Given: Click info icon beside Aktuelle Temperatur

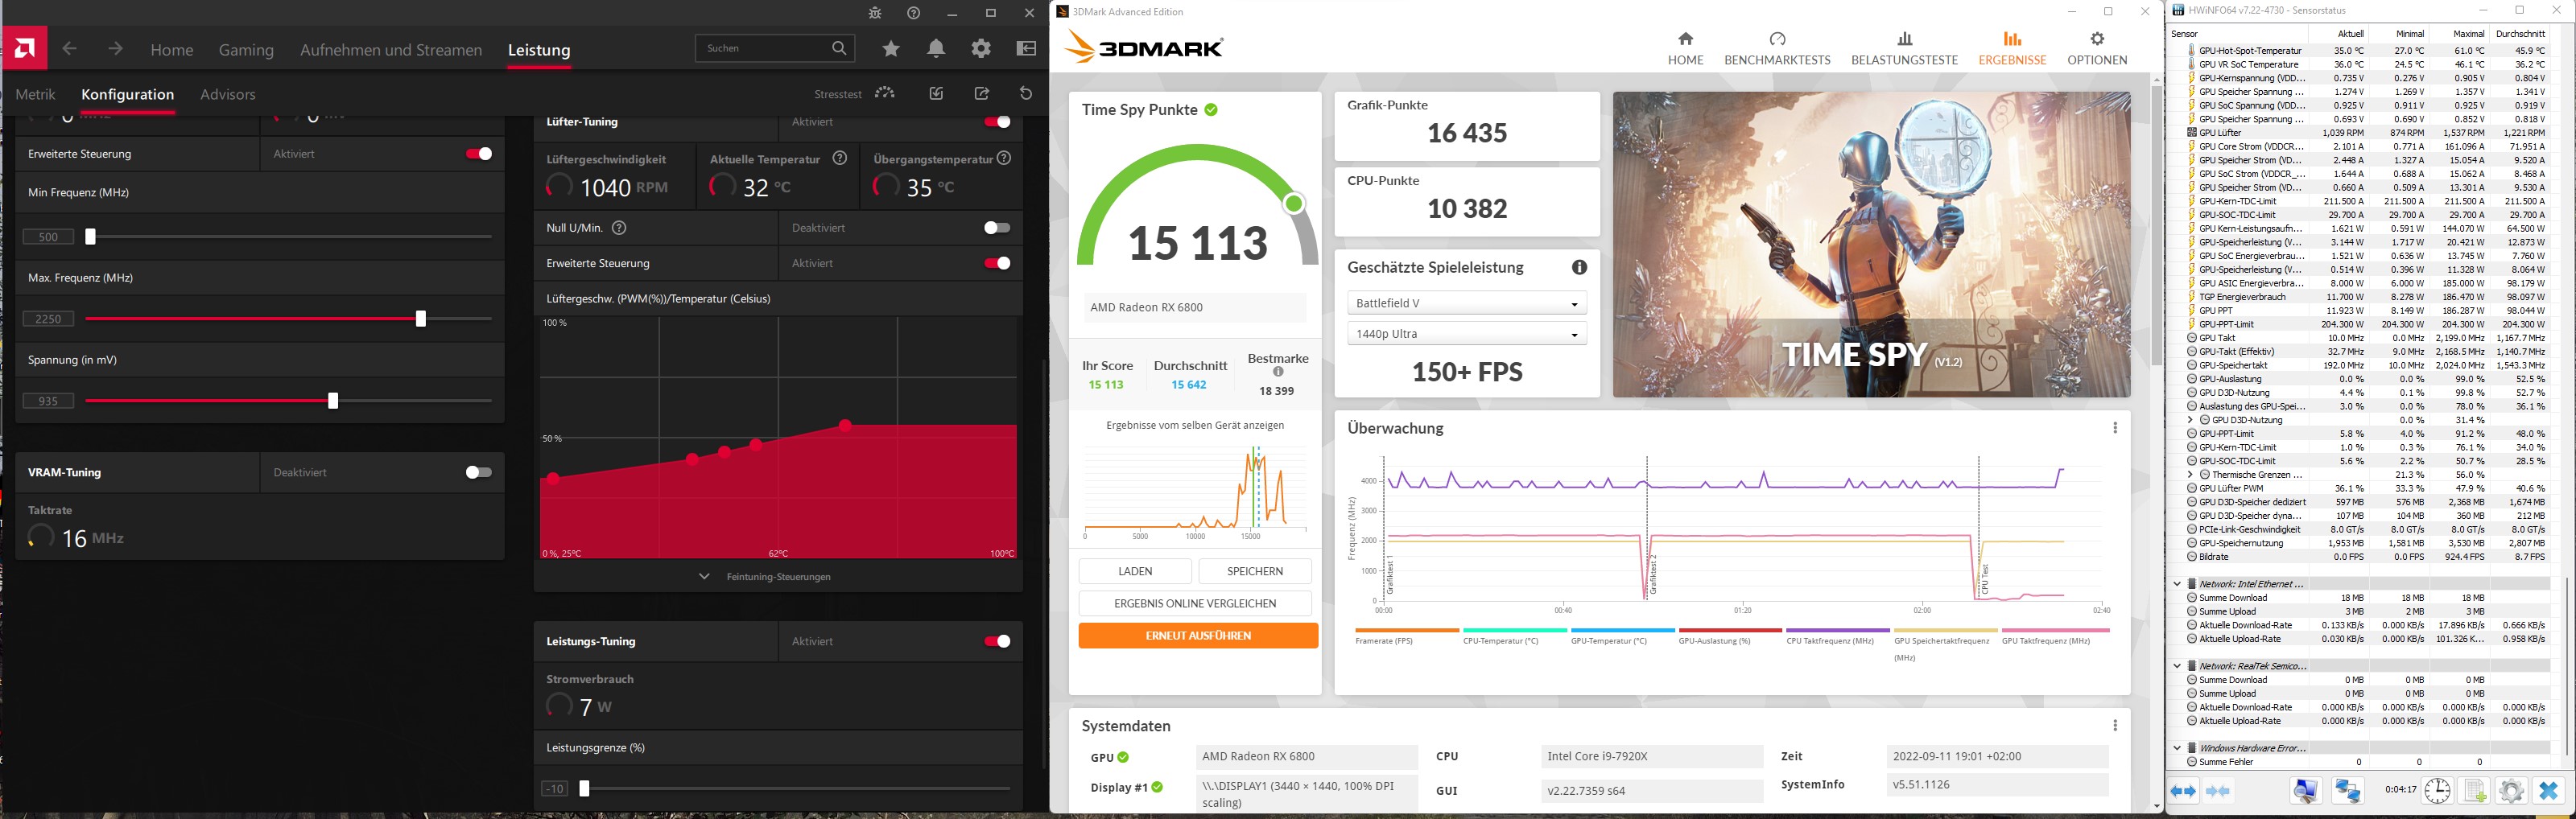Looking at the screenshot, I should 840,158.
